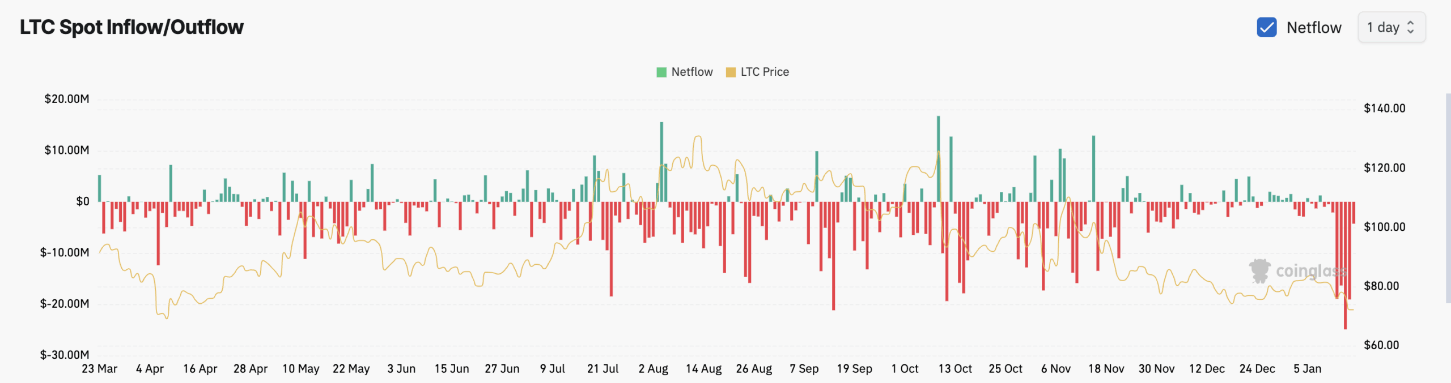Click the LTC Spot Inflow/Outflow title
The image size is (1451, 383).
(x=131, y=27)
